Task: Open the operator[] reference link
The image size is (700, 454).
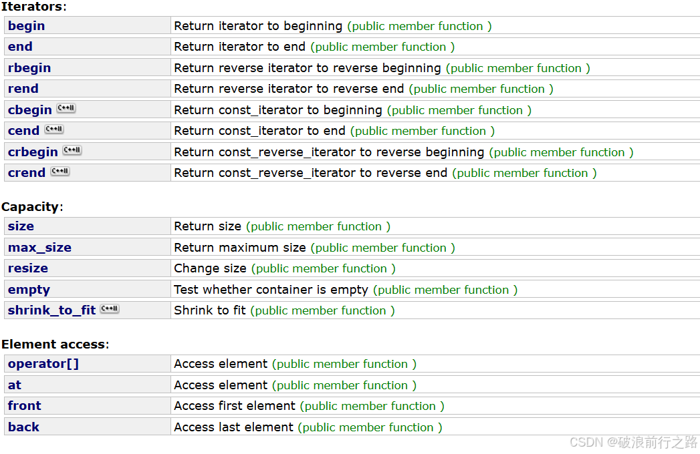Action: 43,364
